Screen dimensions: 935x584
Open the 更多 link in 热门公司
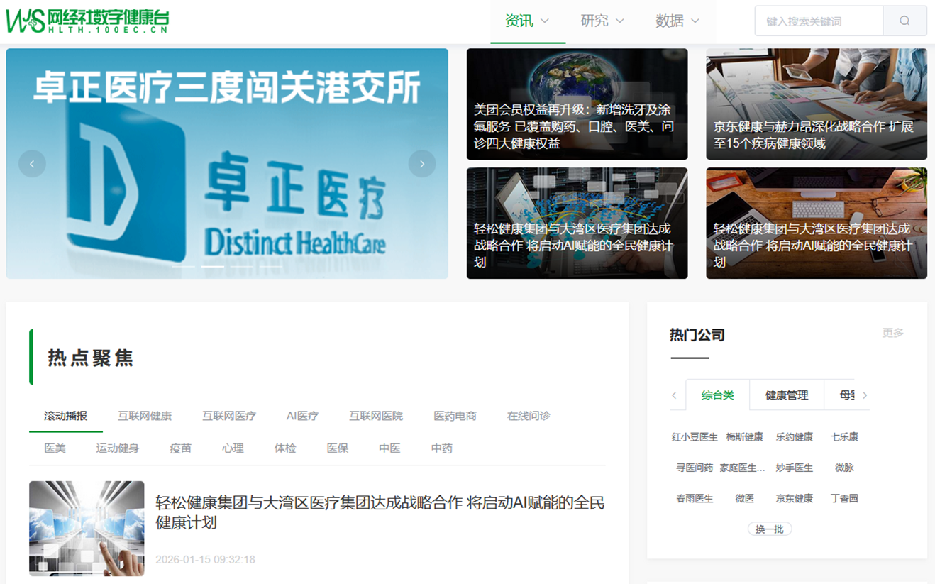coord(892,333)
